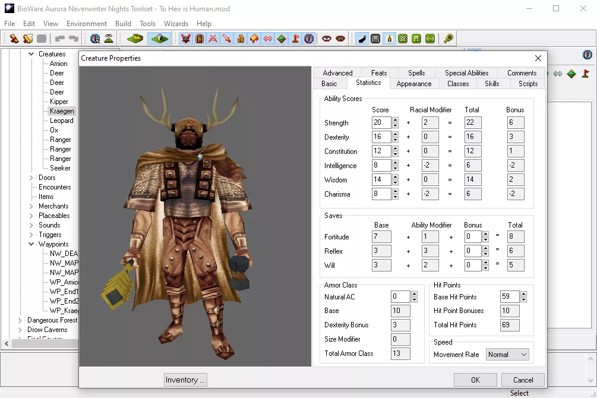
Task: Confirm with the OK button
Action: click(476, 380)
